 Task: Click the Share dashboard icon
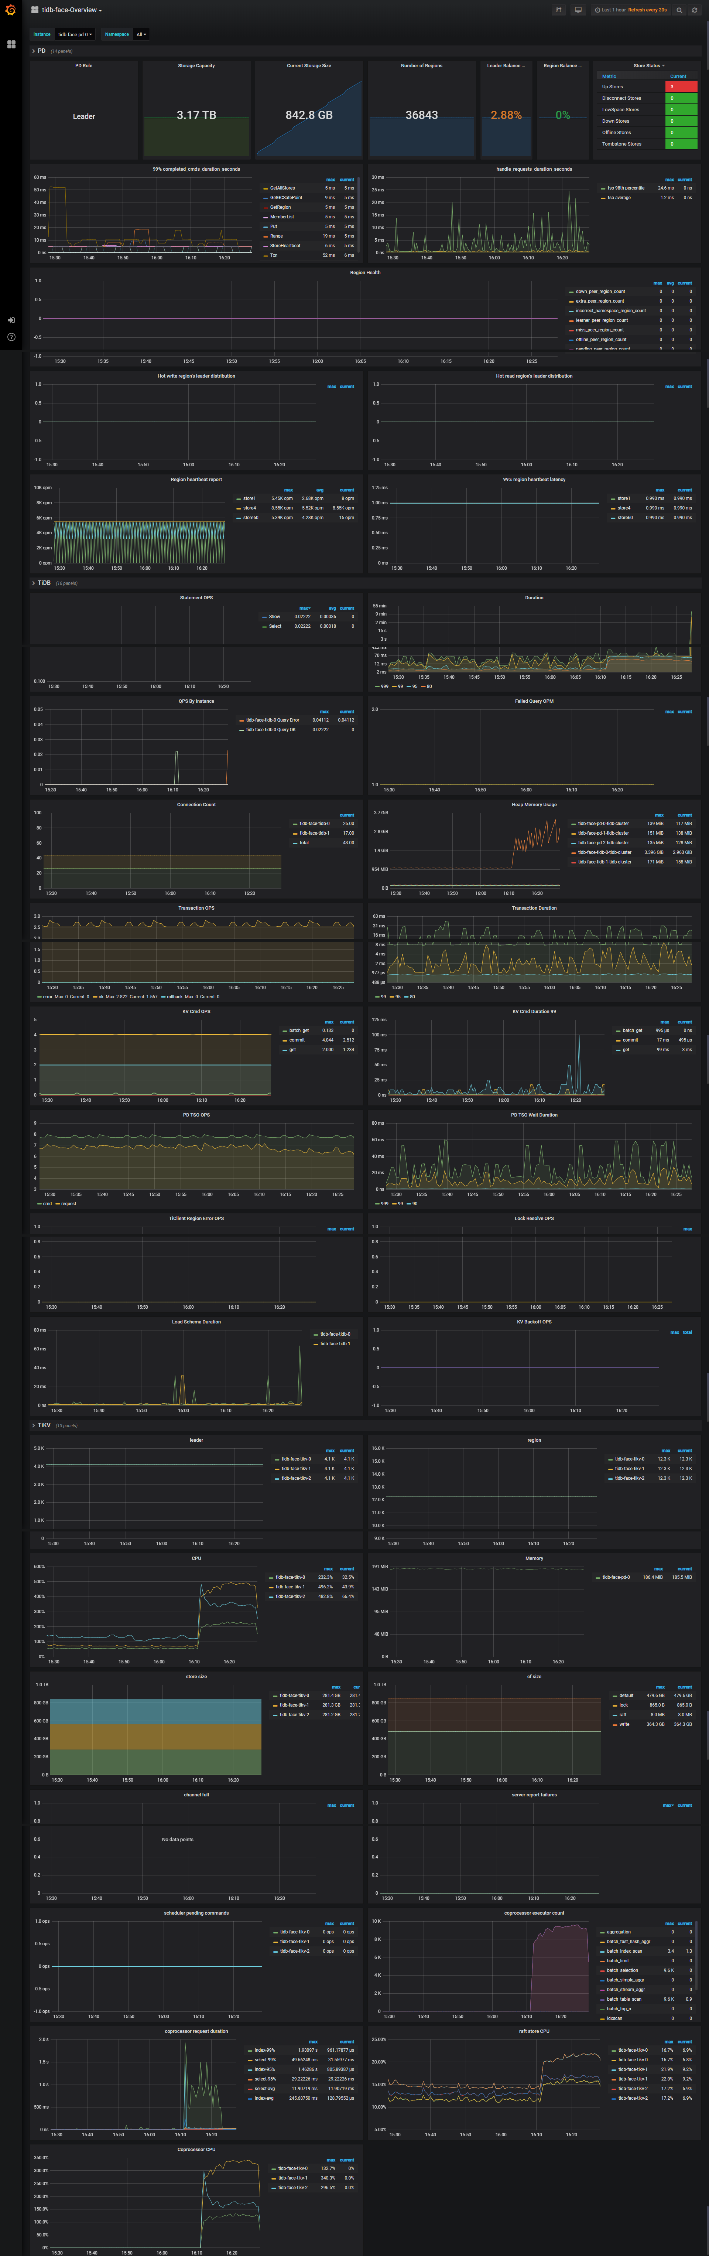click(558, 10)
